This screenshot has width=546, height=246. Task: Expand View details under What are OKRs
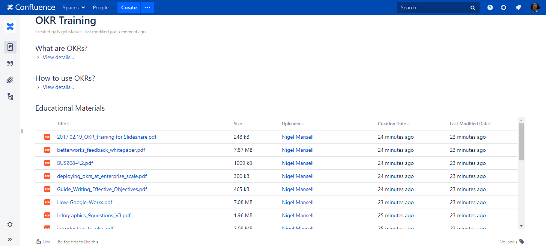(58, 57)
